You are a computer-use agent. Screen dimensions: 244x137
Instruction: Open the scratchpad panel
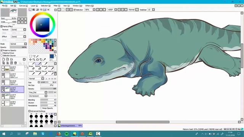pos(48,10)
